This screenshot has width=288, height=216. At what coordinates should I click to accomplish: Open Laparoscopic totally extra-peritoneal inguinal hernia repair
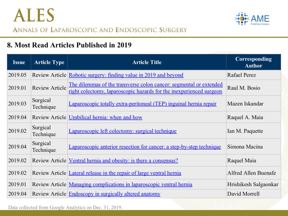pyautogui.click(x=143, y=104)
